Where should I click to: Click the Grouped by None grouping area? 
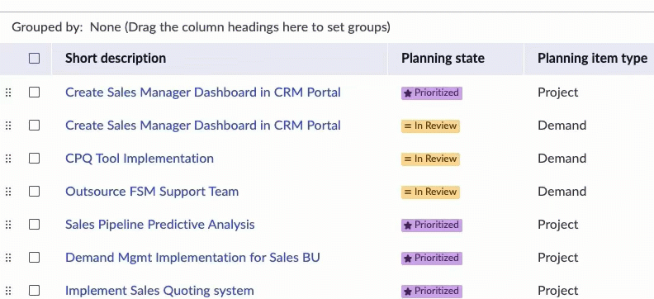coord(201,27)
